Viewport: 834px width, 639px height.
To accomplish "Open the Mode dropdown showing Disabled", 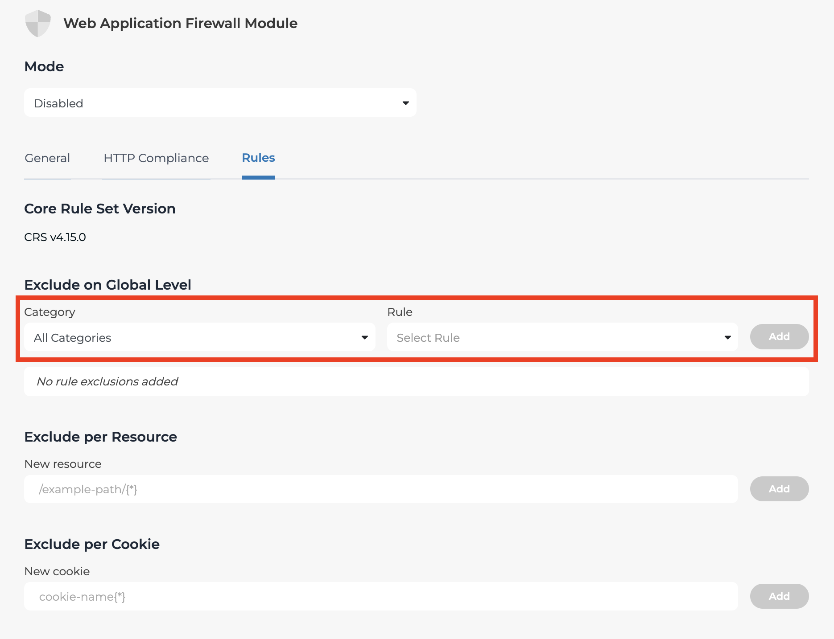I will click(220, 103).
